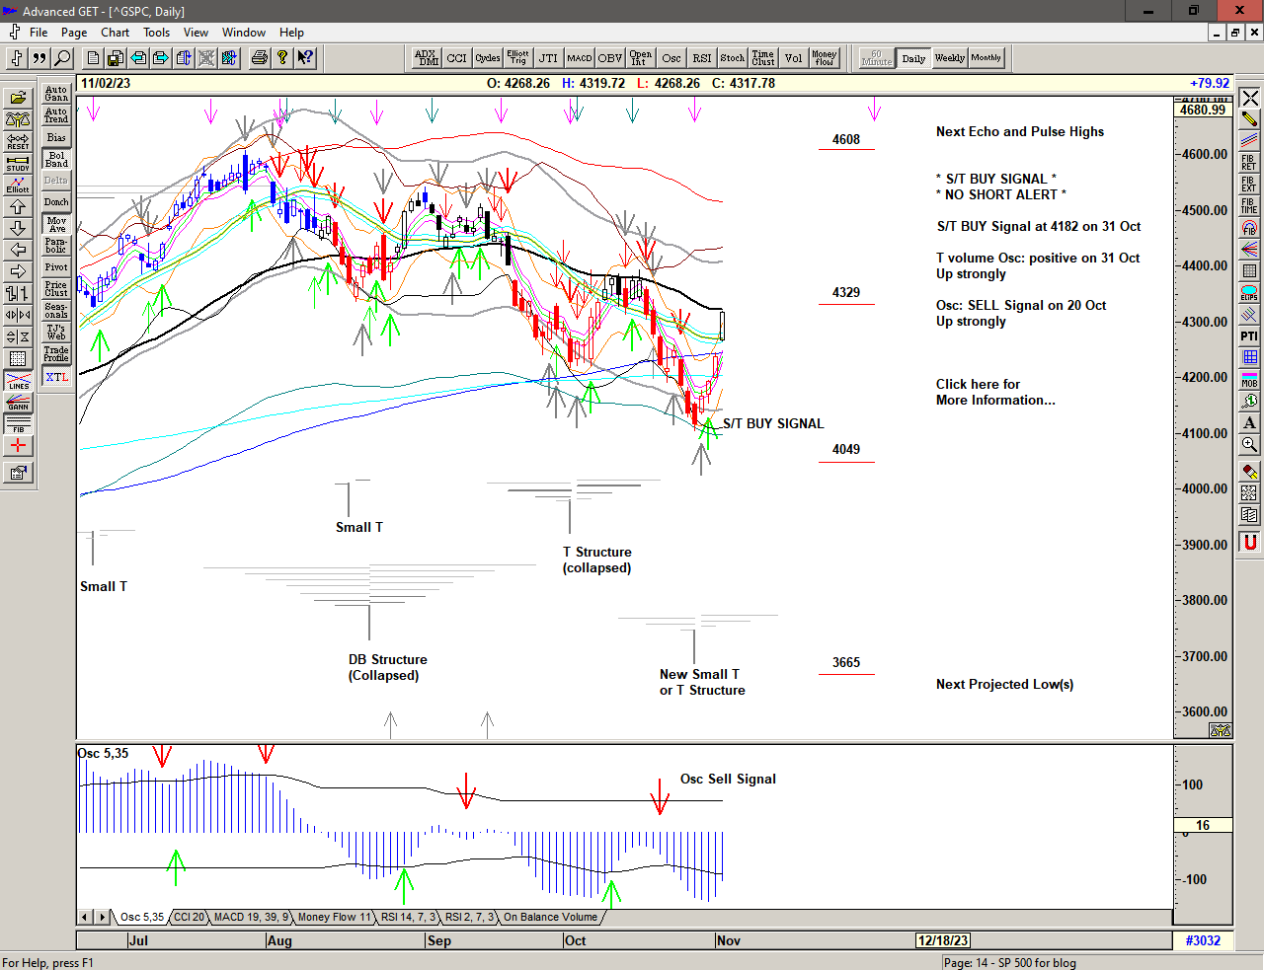Switch to the MACD 19, 39, 9 tab
Image resolution: width=1264 pixels, height=970 pixels.
251,917
